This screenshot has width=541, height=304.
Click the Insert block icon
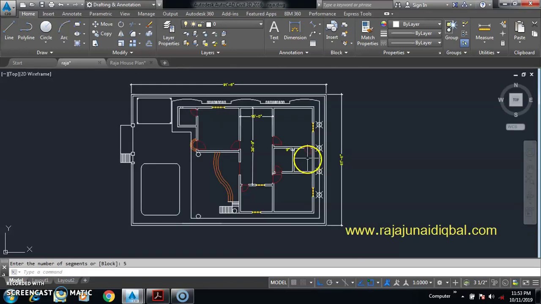click(332, 31)
